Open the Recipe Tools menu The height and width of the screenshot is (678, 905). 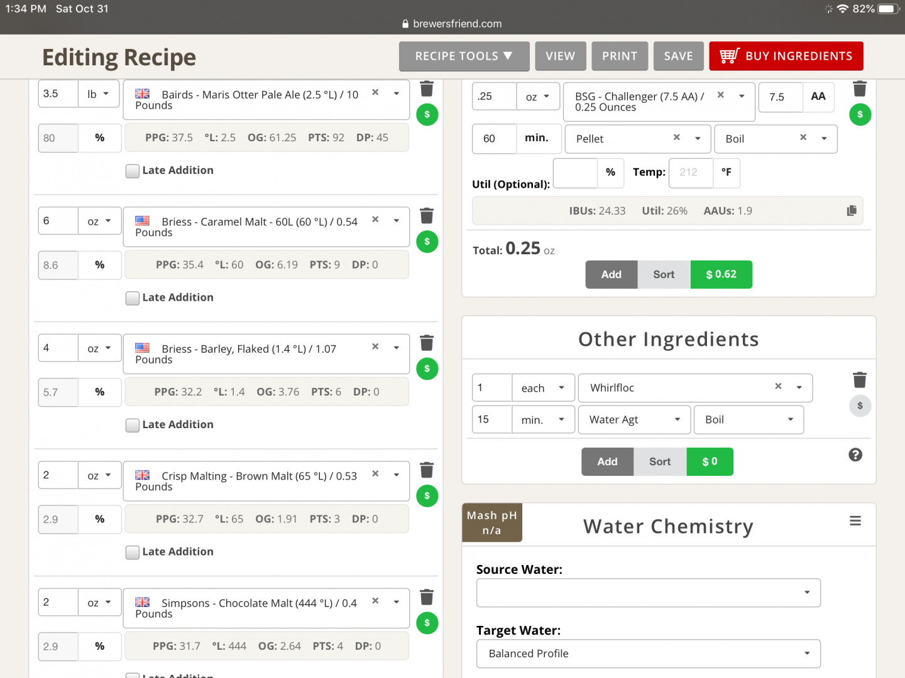(x=464, y=56)
